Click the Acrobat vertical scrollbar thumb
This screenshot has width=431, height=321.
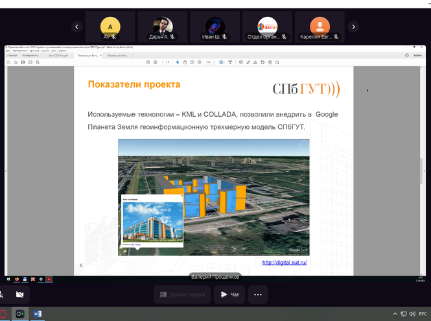click(421, 171)
